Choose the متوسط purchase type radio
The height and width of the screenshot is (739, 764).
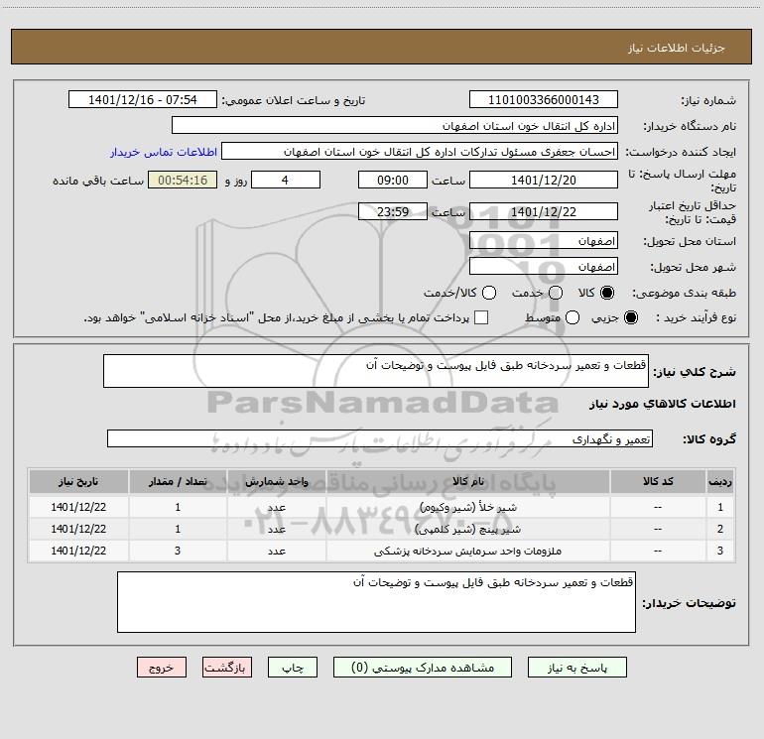point(573,317)
